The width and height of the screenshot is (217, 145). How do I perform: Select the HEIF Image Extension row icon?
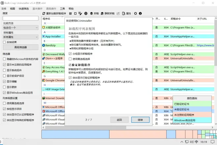tap(44, 89)
